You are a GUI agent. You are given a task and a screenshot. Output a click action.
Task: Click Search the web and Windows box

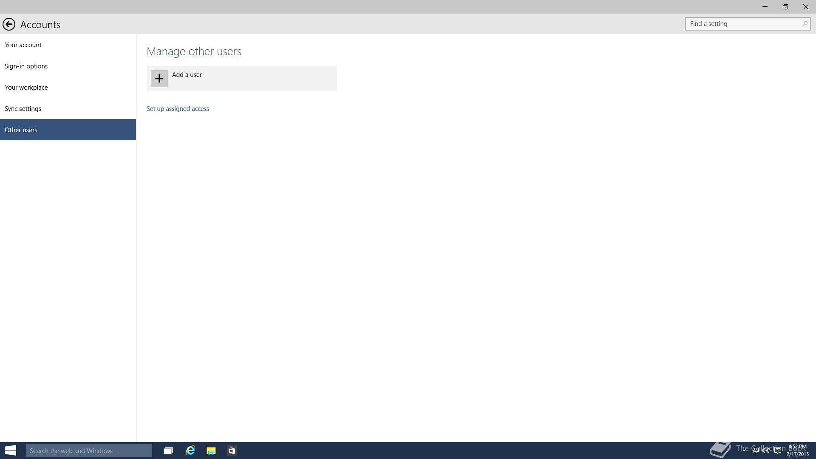point(89,450)
